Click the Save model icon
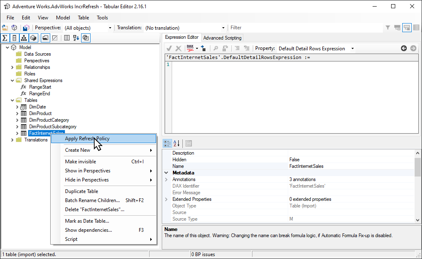The image size is (422, 259). 26,28
